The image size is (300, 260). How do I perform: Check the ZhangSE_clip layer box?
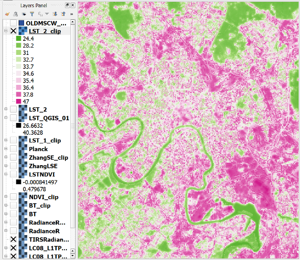pos(14,157)
